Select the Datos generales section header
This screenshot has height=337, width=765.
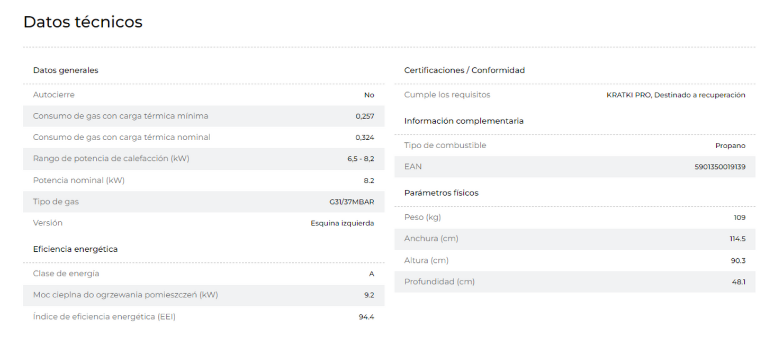(66, 70)
